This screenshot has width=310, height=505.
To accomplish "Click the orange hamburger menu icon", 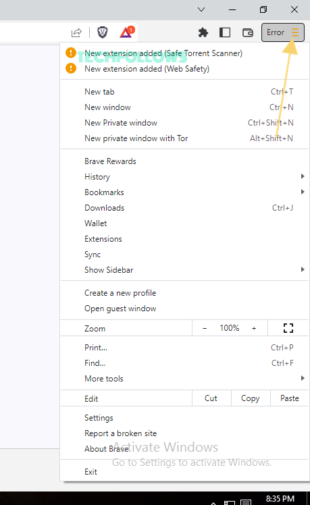I will [295, 32].
